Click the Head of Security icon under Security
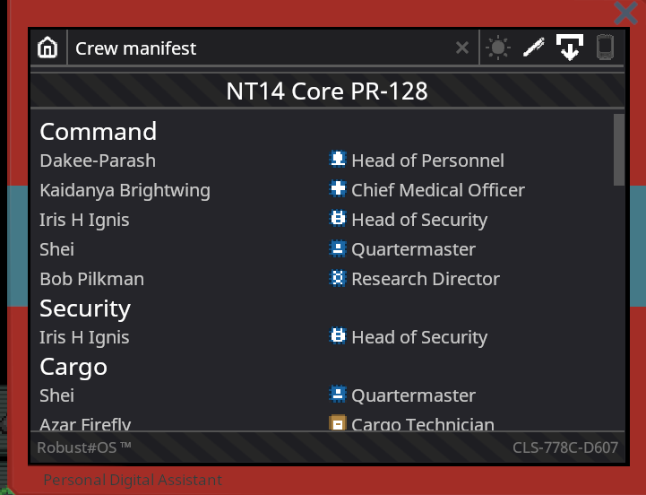646x495 pixels. click(x=338, y=335)
